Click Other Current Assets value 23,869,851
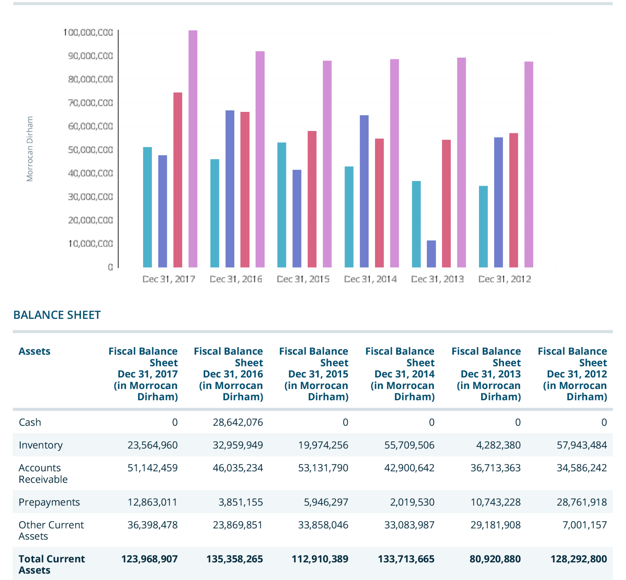Image resolution: width=626 pixels, height=580 pixels. tap(238, 525)
